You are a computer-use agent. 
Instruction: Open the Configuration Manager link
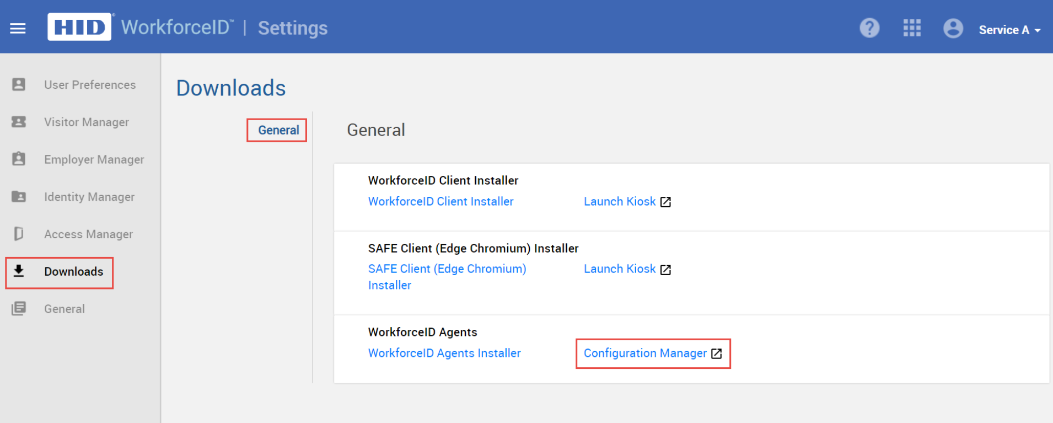pos(645,353)
